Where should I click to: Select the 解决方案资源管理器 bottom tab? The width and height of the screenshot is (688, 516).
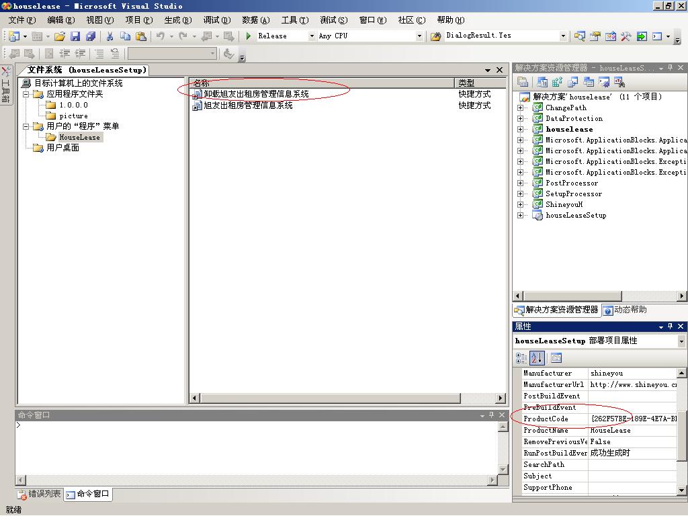pos(556,310)
